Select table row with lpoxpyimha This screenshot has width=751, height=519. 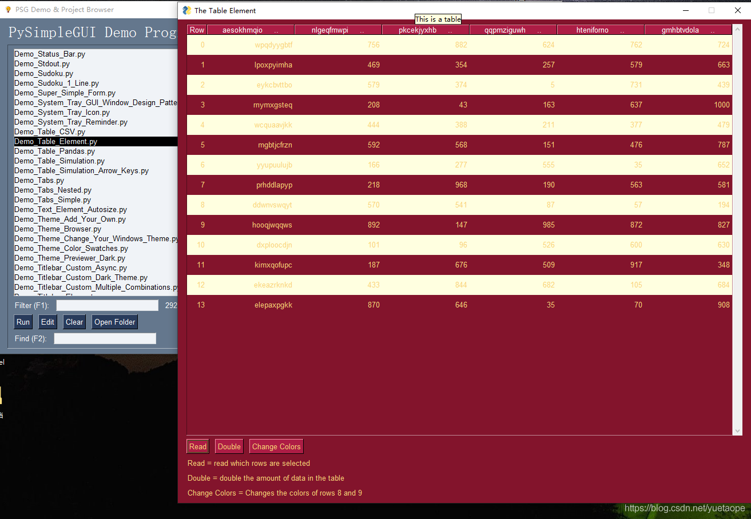[459, 65]
